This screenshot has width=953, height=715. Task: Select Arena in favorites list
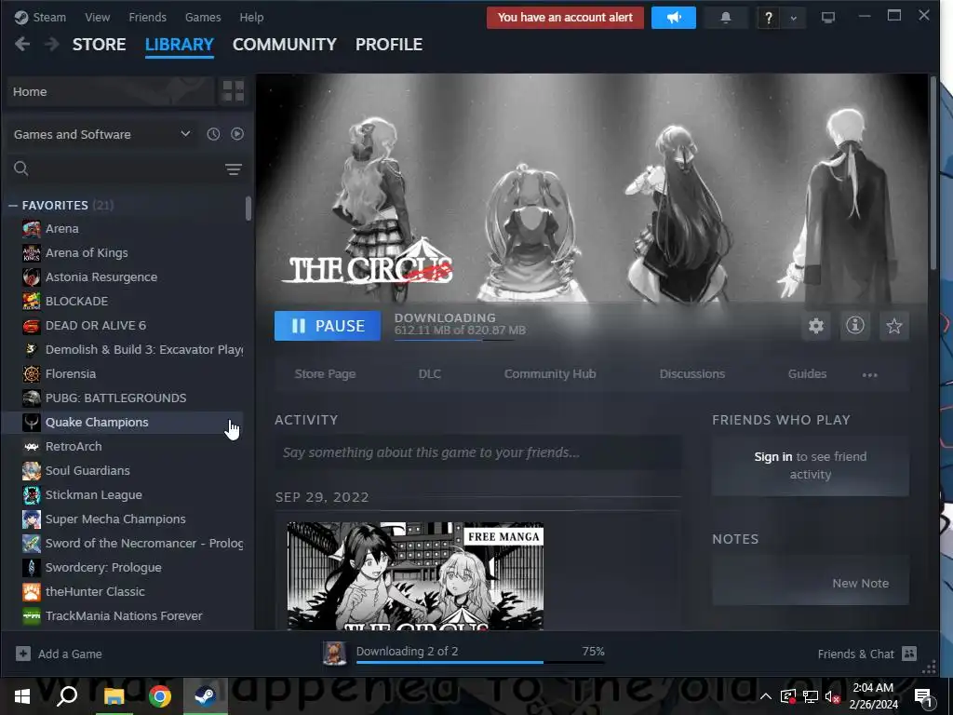coord(126,229)
